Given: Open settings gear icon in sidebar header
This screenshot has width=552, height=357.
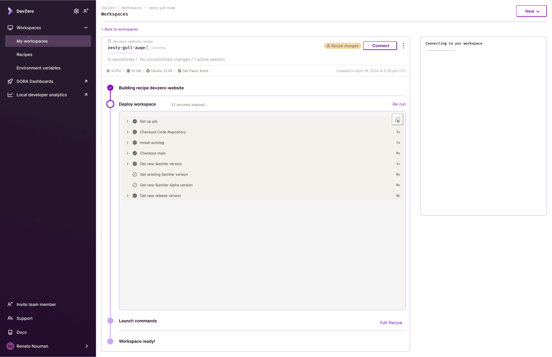Looking at the screenshot, I should coord(76,11).
